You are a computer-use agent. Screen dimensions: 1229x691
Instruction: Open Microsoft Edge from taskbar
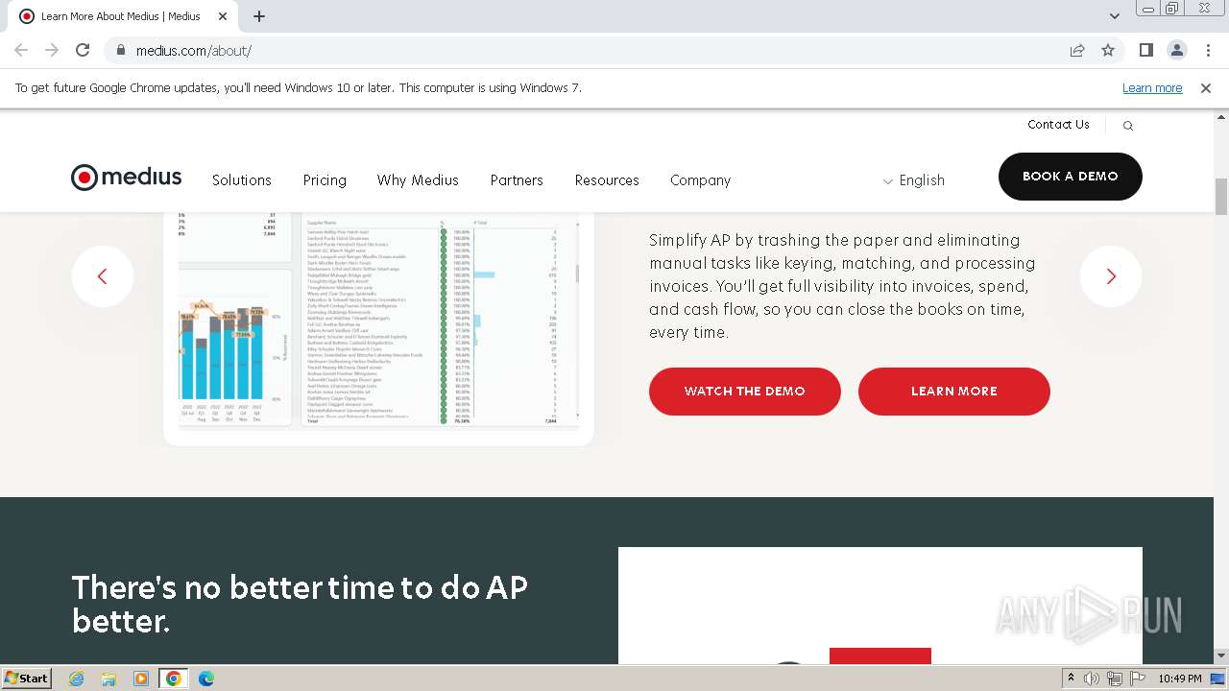point(206,679)
